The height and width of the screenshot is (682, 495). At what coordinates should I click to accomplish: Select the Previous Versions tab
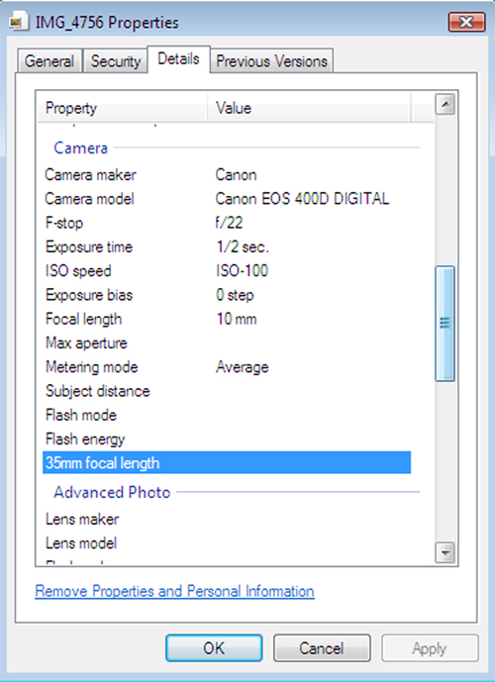271,61
